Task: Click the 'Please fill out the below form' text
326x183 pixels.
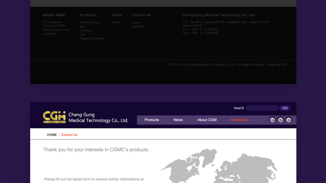Action: [x=94, y=179]
